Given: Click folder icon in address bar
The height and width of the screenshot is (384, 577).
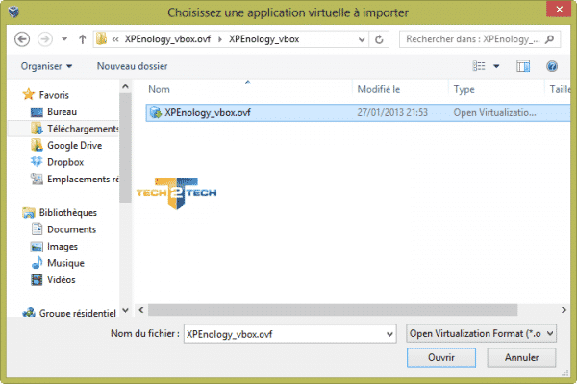Looking at the screenshot, I should (x=101, y=39).
